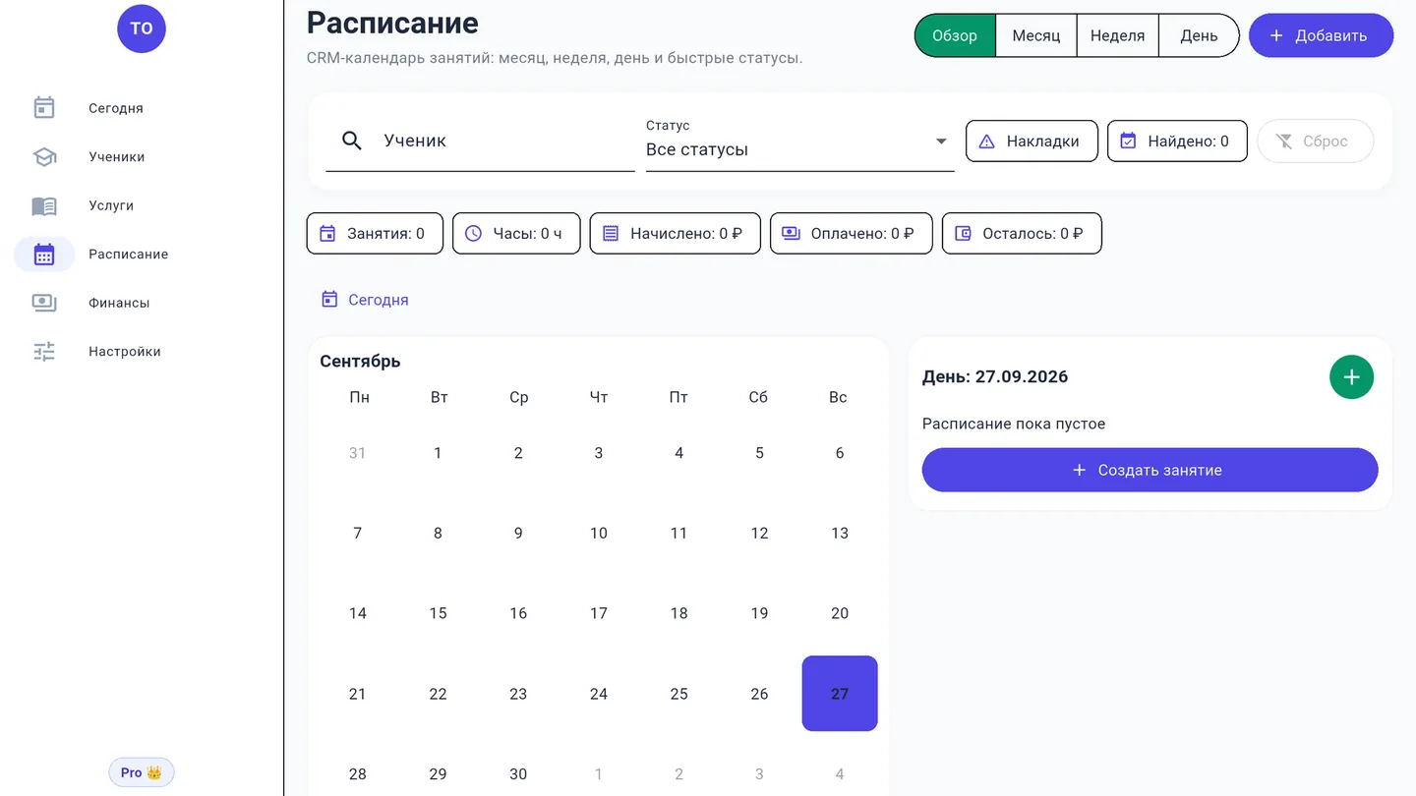Open the TO user avatar
This screenshot has height=796, width=1416.
click(x=142, y=28)
